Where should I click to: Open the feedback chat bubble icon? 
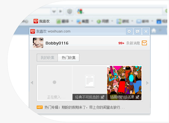137,31
